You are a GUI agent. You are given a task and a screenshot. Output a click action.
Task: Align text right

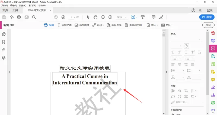186,64
